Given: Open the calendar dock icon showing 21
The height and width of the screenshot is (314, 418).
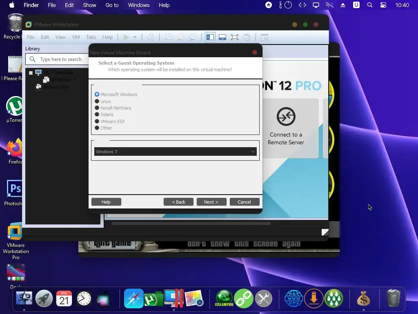Looking at the screenshot, I should [x=64, y=298].
